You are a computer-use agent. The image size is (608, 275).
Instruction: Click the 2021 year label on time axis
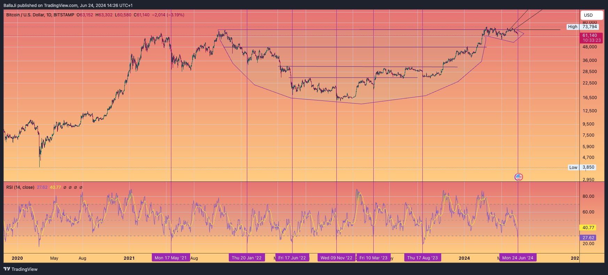(x=129, y=258)
